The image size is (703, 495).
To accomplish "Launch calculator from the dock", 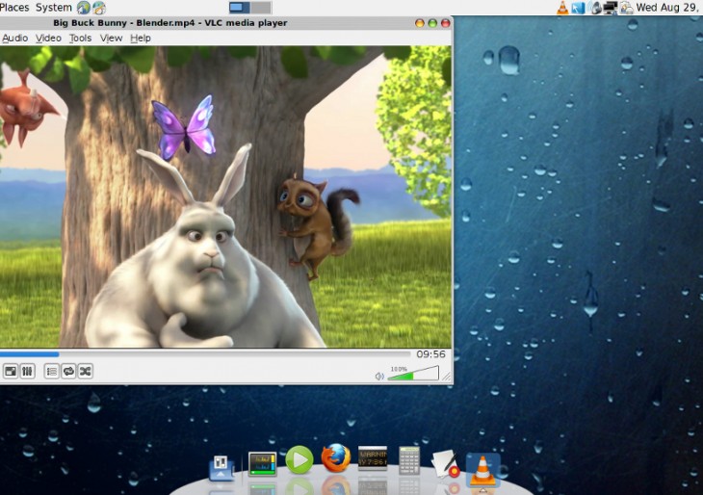I will click(409, 460).
